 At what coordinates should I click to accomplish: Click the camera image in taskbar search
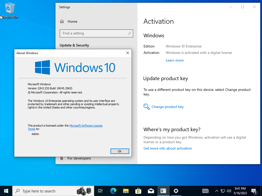click(84, 191)
